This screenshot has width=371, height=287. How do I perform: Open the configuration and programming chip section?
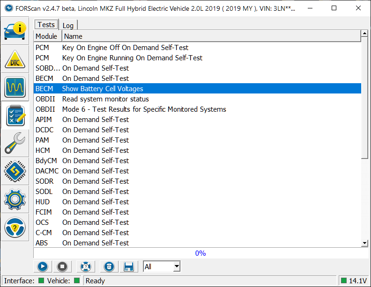[x=15, y=171]
